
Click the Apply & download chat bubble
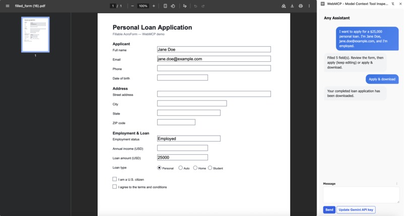coord(382,79)
